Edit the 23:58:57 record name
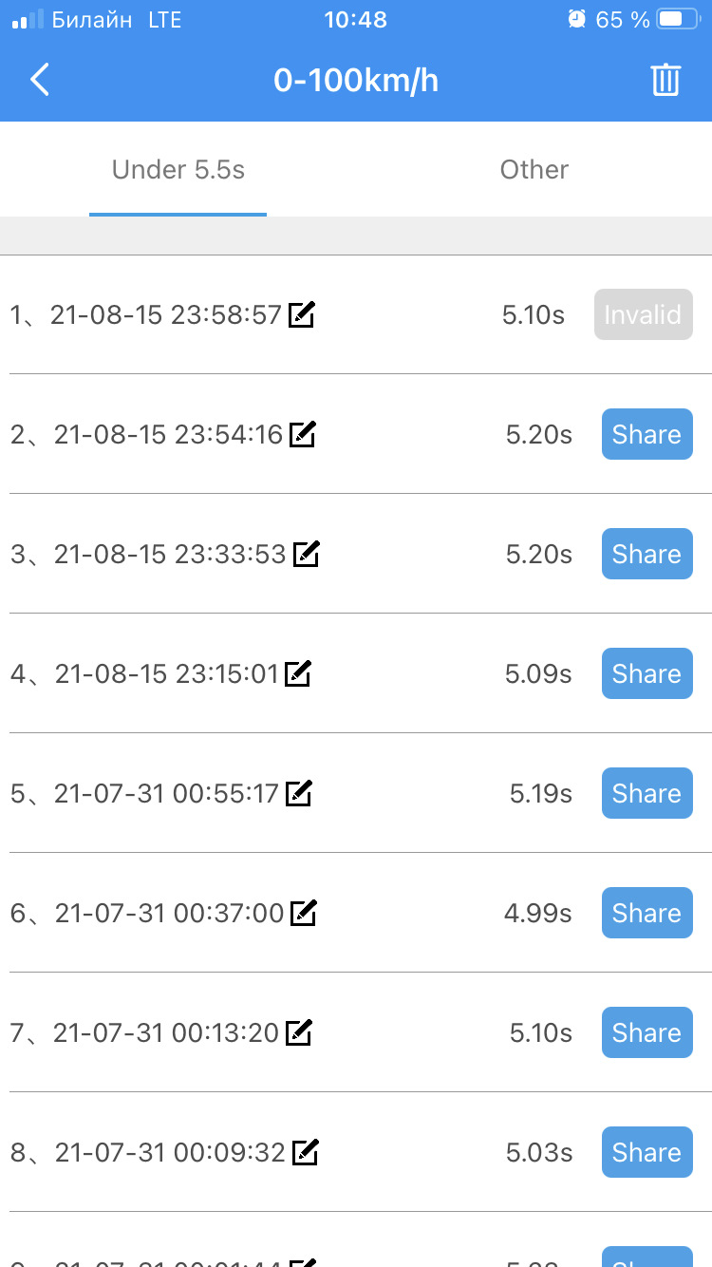The image size is (712, 1267). (302, 314)
